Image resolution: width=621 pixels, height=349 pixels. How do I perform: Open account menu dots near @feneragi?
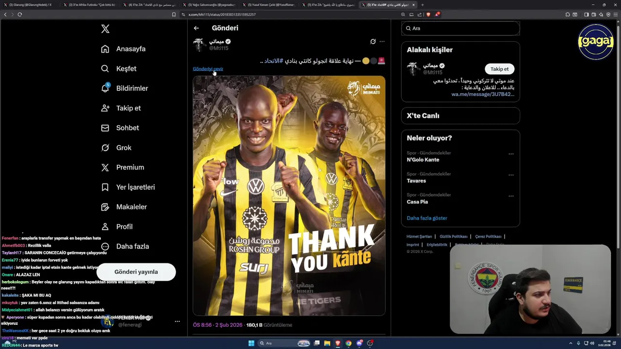tap(177, 321)
